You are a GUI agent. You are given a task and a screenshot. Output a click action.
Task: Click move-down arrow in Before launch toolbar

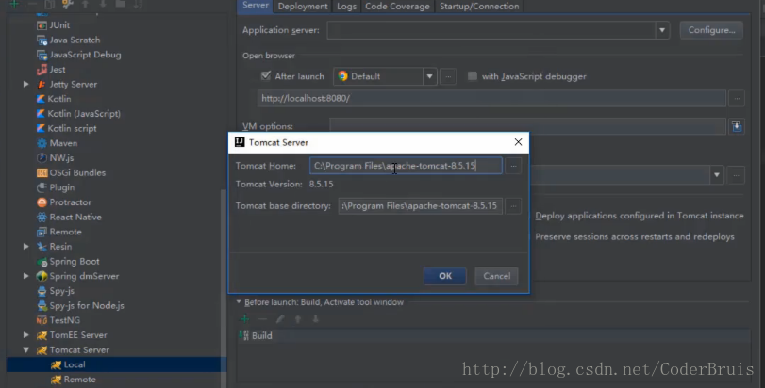coord(316,319)
